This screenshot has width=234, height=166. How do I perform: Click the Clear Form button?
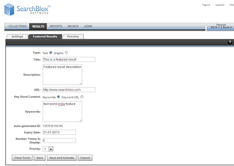[22, 158]
